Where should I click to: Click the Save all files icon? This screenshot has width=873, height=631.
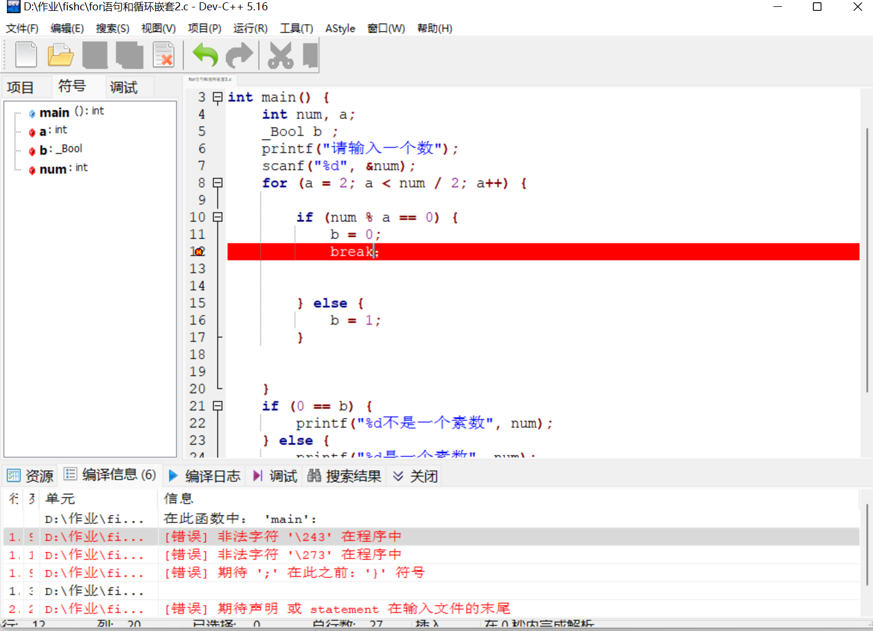[x=130, y=55]
